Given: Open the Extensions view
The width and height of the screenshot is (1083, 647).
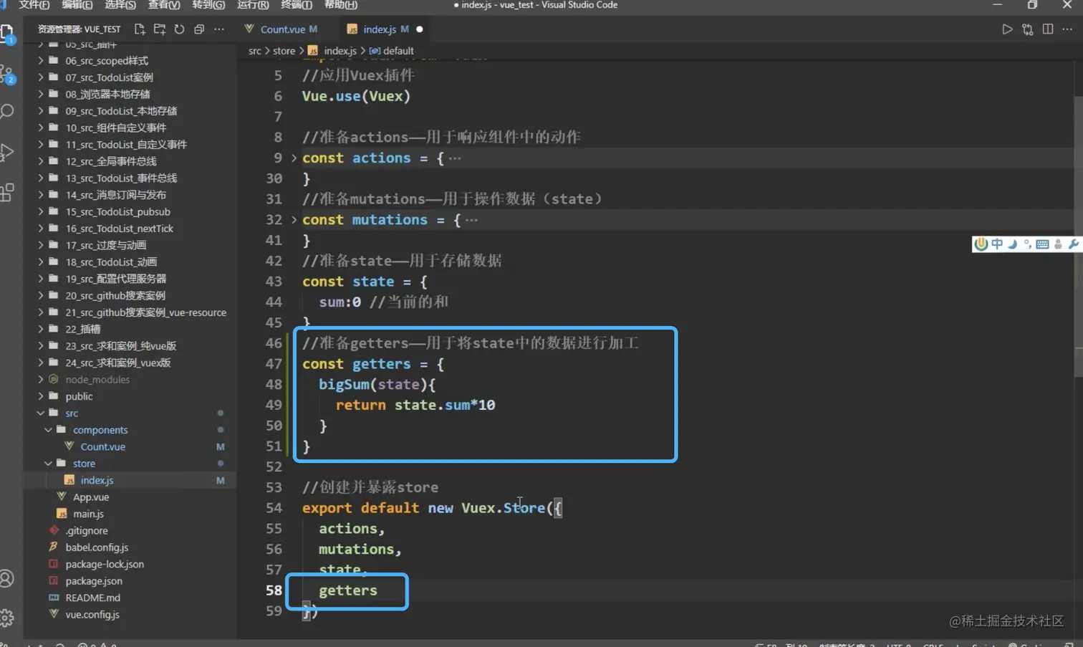Looking at the screenshot, I should point(7,192).
